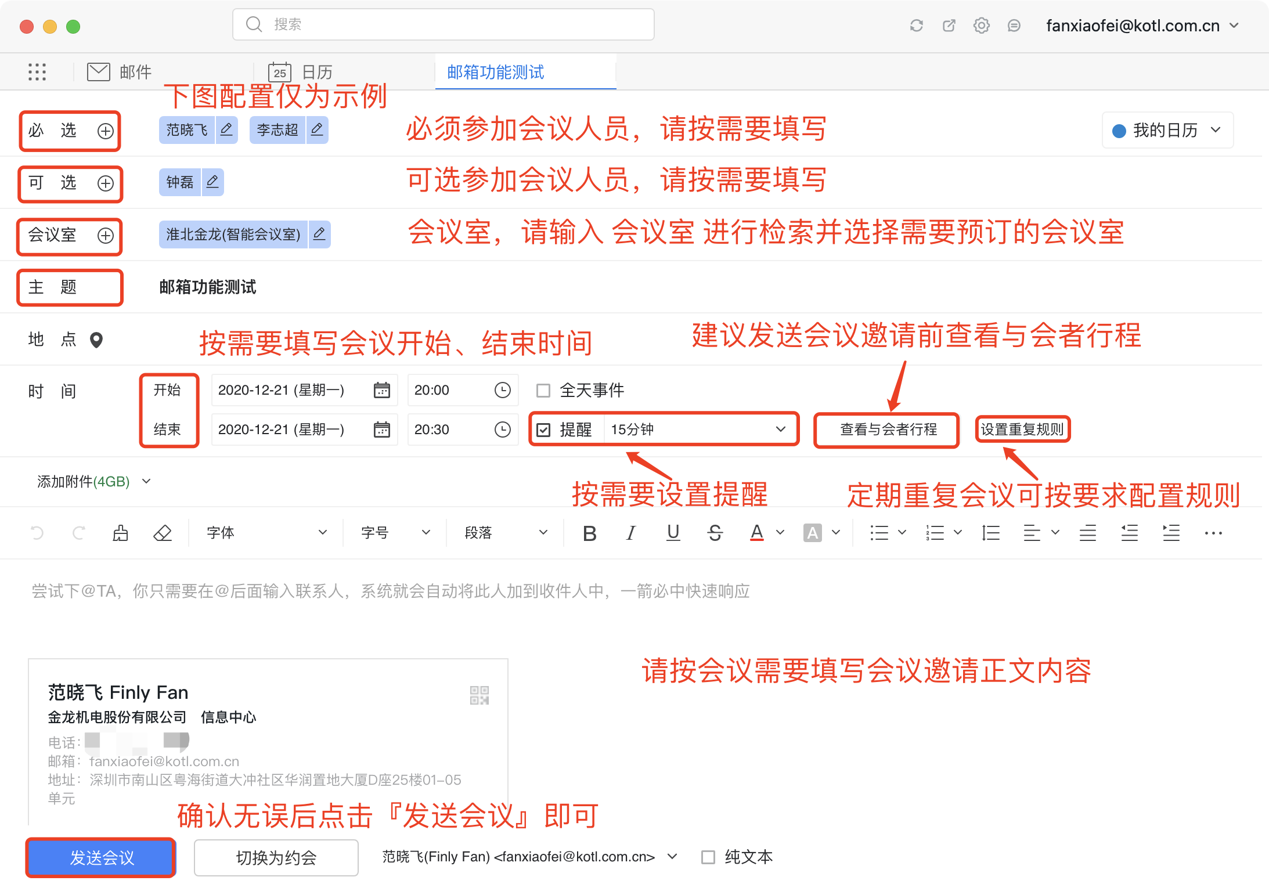Click the location pin icon

tap(96, 340)
